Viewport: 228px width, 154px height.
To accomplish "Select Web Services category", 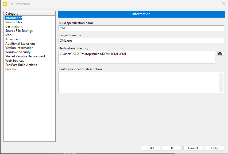I will click(14, 61).
